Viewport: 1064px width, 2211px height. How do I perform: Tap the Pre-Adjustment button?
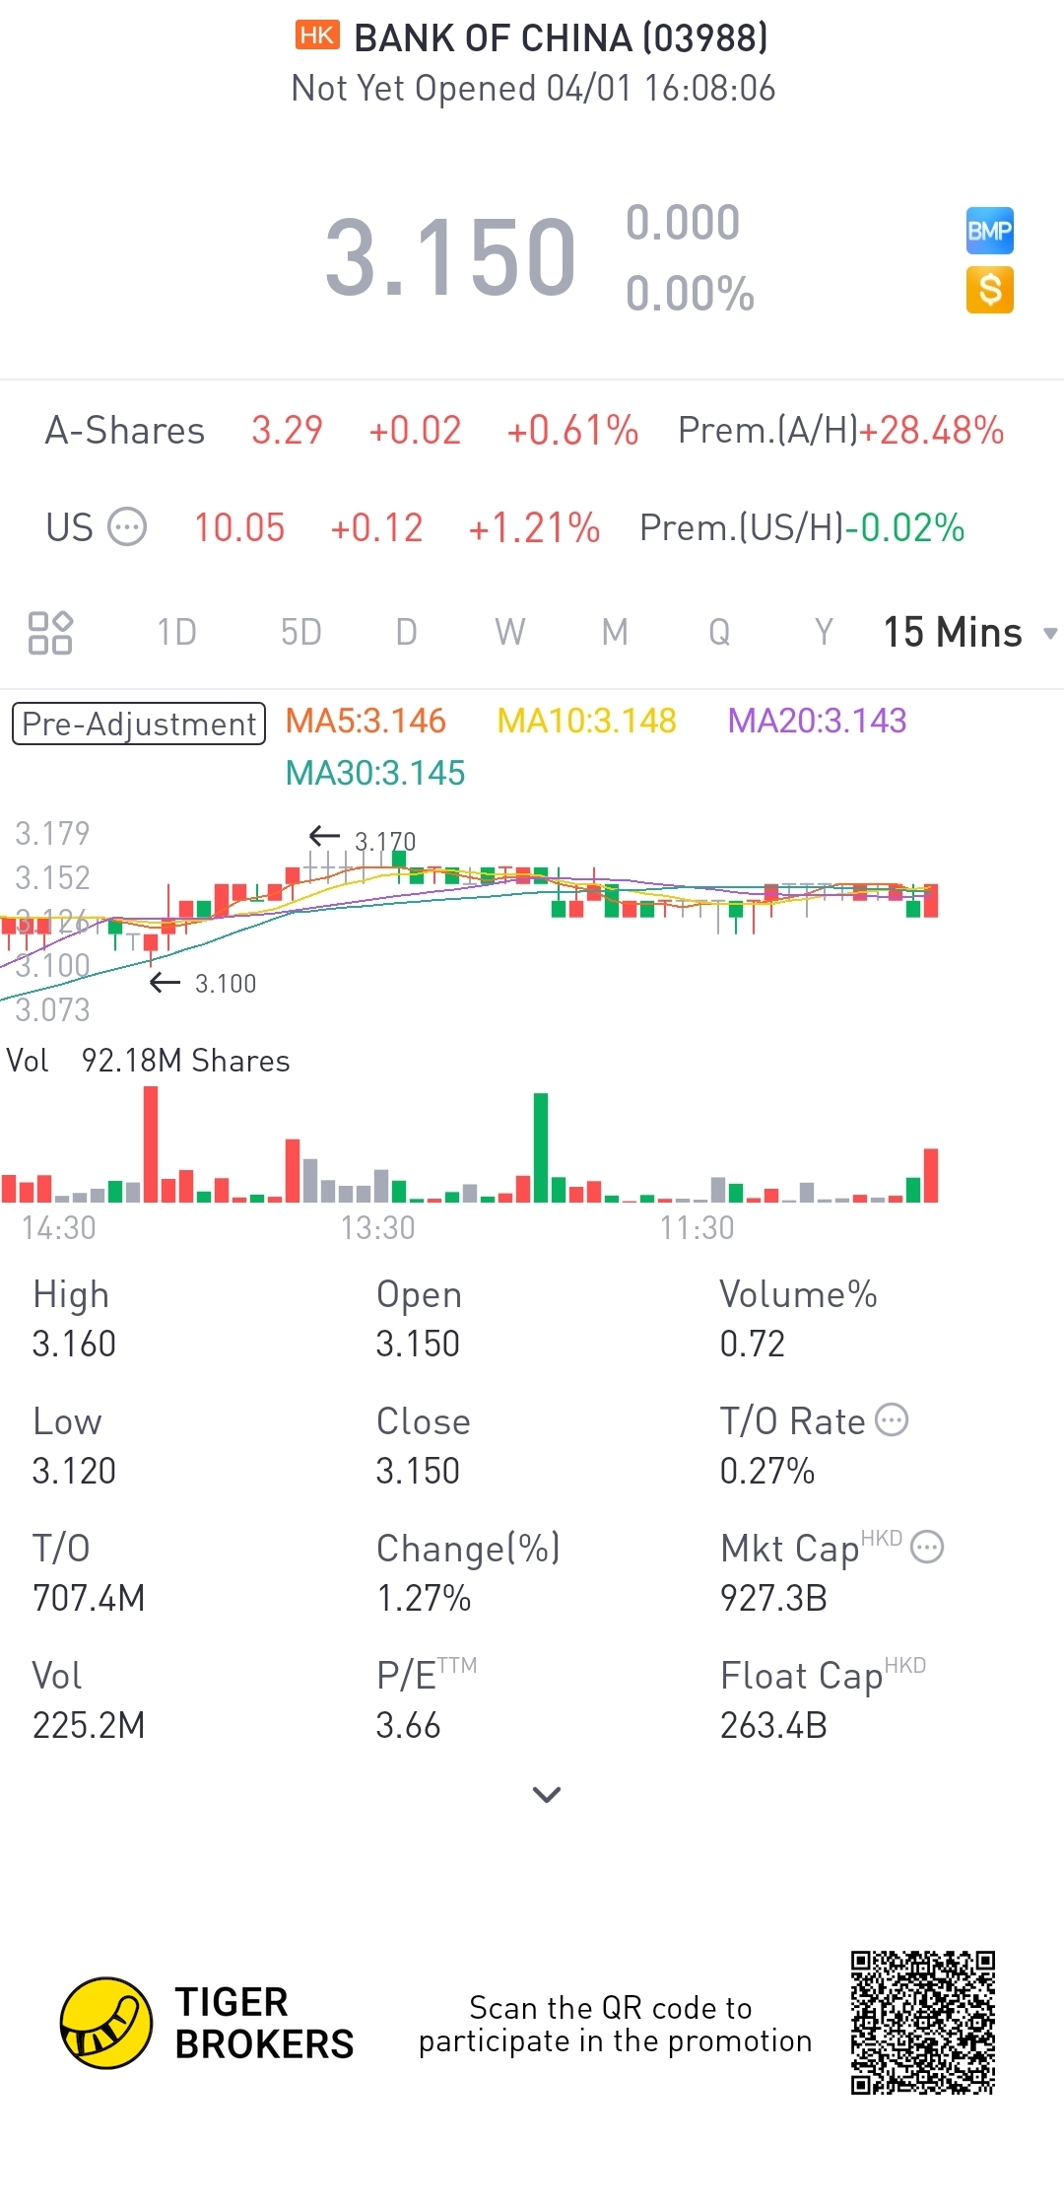139,724
